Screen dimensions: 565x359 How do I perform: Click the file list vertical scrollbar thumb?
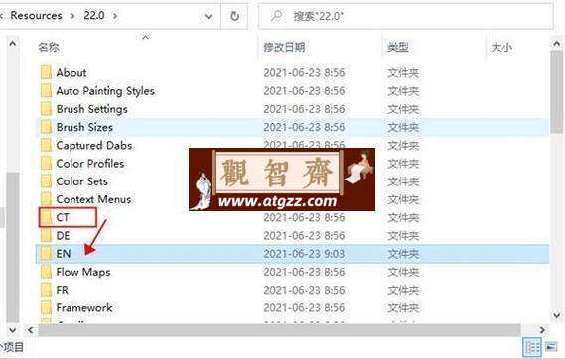pyautogui.click(x=557, y=91)
